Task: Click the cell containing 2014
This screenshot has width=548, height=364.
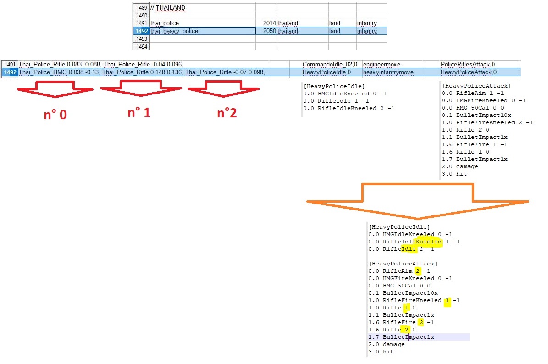Action: (266, 23)
